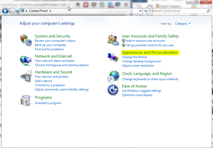This screenshot has height=148, width=213.
Task: Select Set up parental controls for any user
Action: tap(150, 45)
